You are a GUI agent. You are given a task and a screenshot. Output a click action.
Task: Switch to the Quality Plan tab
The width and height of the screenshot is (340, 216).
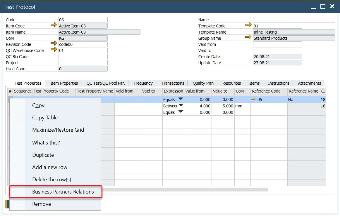click(203, 83)
